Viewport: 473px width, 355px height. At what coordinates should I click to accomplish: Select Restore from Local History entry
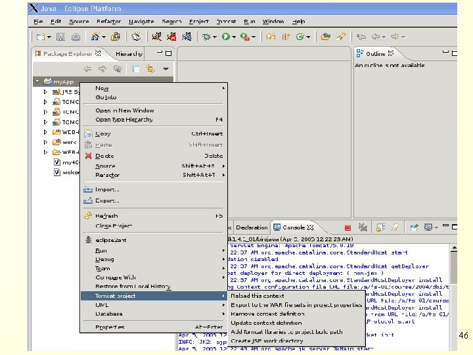(154, 286)
